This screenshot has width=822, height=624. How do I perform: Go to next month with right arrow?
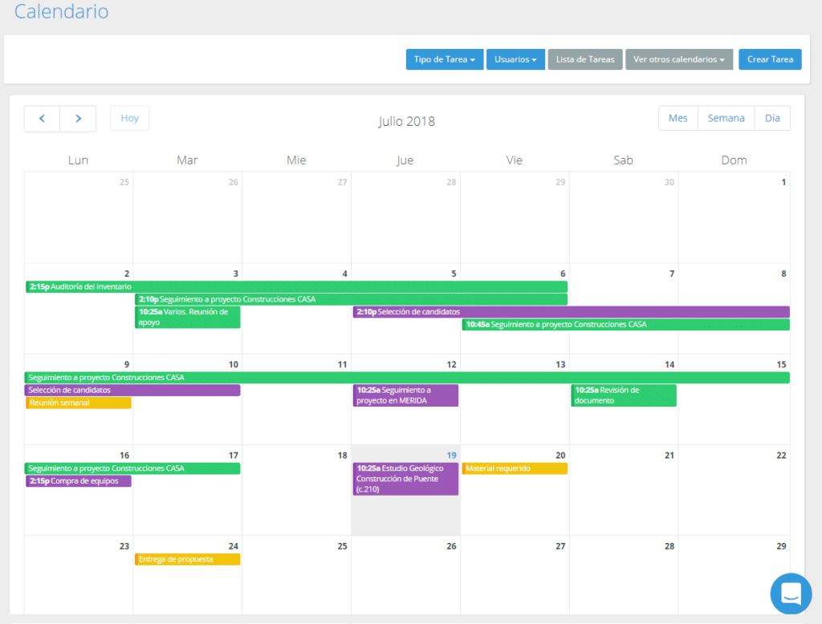[78, 119]
